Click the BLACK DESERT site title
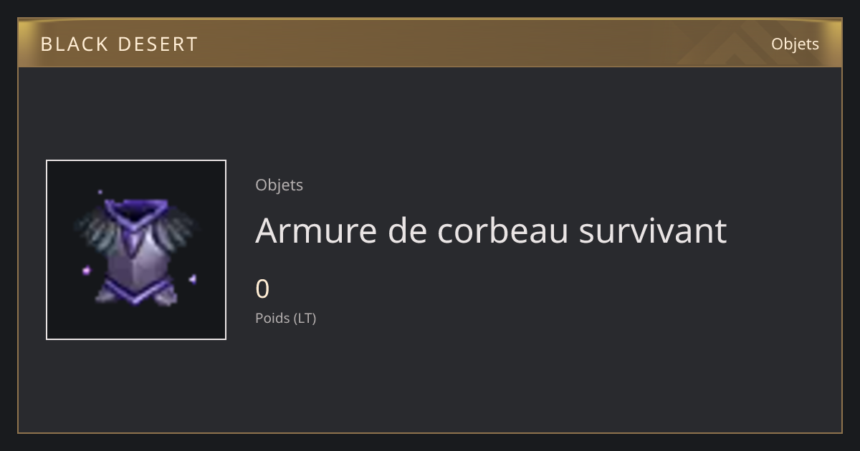This screenshot has height=451, width=860. click(119, 44)
